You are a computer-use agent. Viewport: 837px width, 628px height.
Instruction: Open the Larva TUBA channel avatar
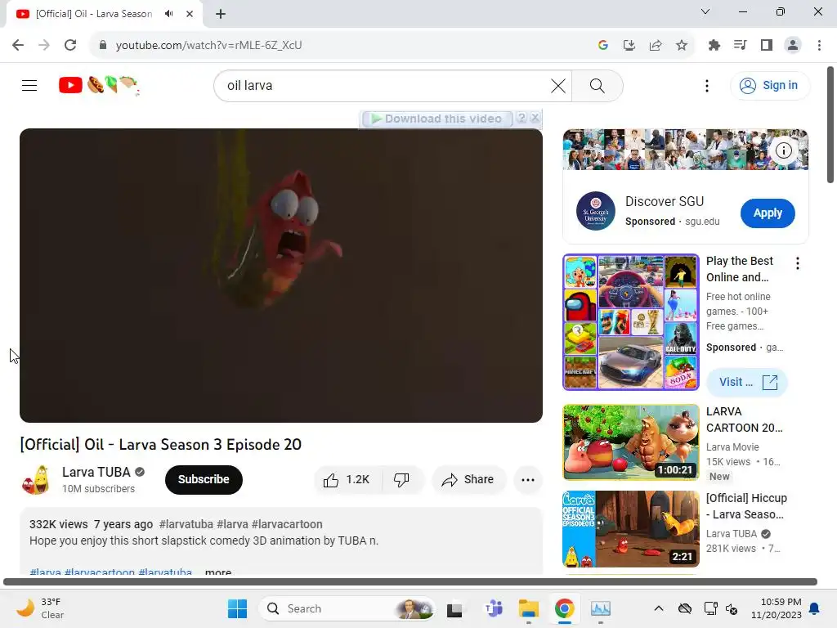(36, 479)
